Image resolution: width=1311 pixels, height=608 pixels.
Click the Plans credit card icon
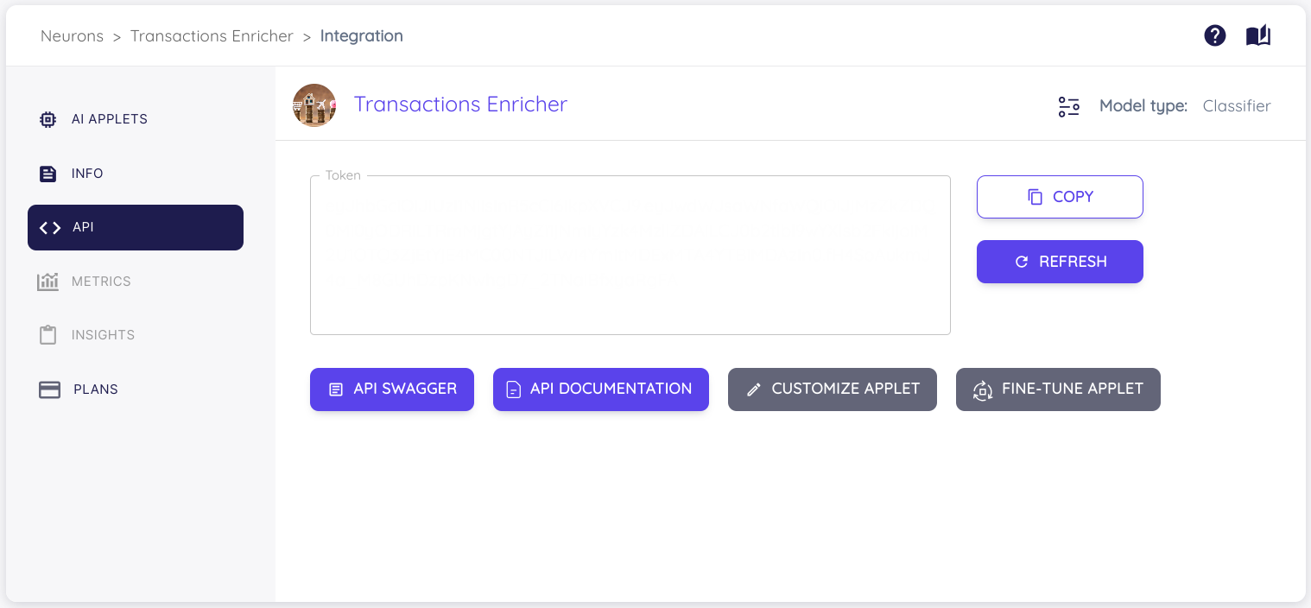(49, 389)
